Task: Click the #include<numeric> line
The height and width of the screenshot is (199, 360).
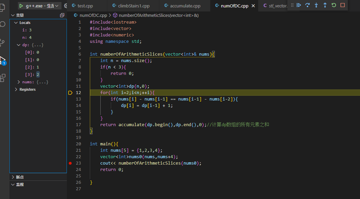Action: [x=112, y=35]
